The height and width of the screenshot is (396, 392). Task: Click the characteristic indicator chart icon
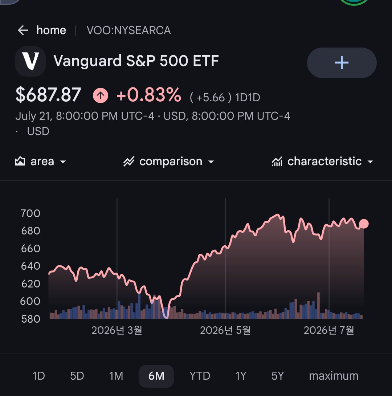(277, 162)
